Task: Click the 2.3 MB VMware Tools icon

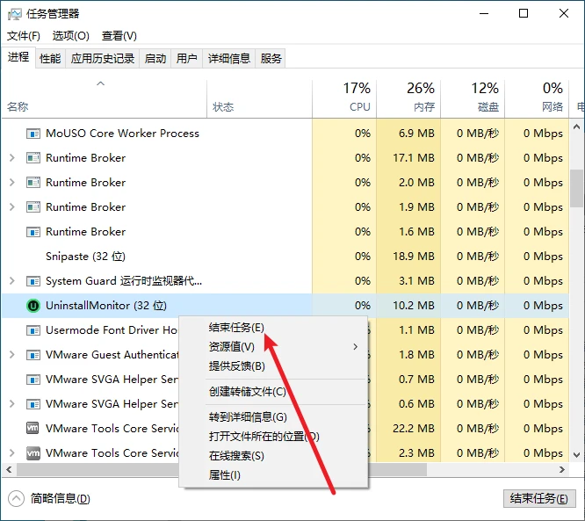Action: pos(33,453)
